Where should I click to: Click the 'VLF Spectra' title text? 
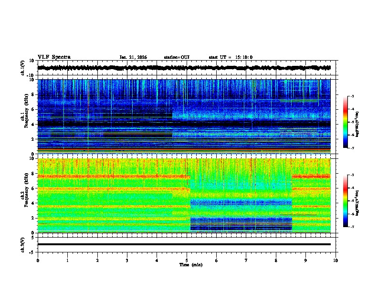coord(54,57)
